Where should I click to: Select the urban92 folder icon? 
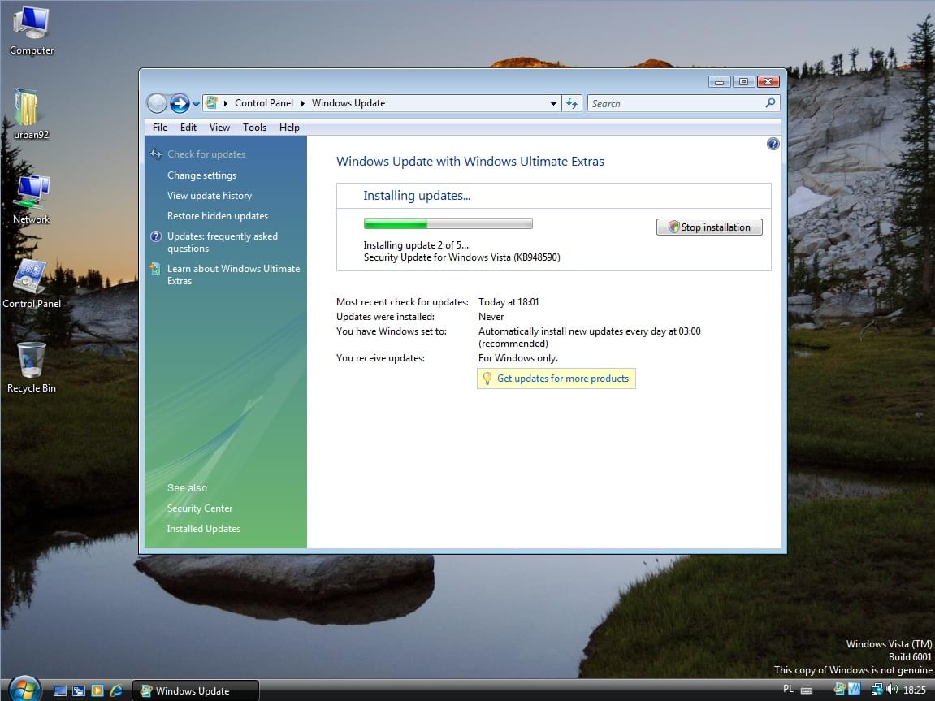[x=31, y=114]
